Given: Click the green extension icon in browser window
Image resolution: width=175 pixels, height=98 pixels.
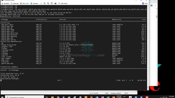Looking at the screenshot, I should pyautogui.click(x=151, y=5).
